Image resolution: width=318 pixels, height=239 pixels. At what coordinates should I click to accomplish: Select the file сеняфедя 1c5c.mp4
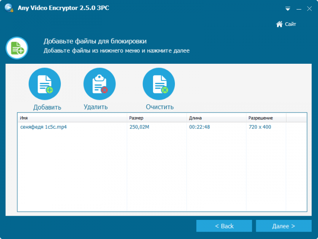(44, 127)
